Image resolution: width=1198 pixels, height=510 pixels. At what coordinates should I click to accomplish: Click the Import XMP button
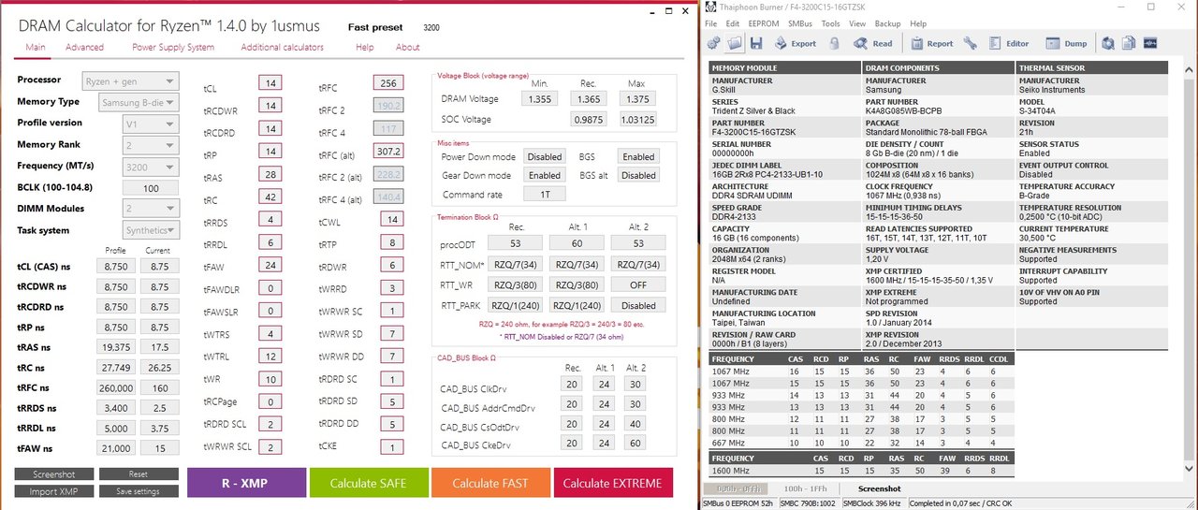(52, 491)
